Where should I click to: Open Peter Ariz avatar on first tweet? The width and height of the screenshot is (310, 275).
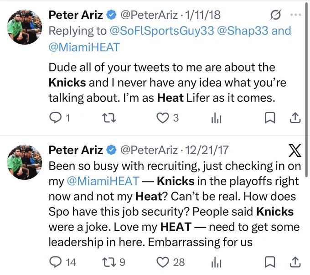[x=25, y=27]
